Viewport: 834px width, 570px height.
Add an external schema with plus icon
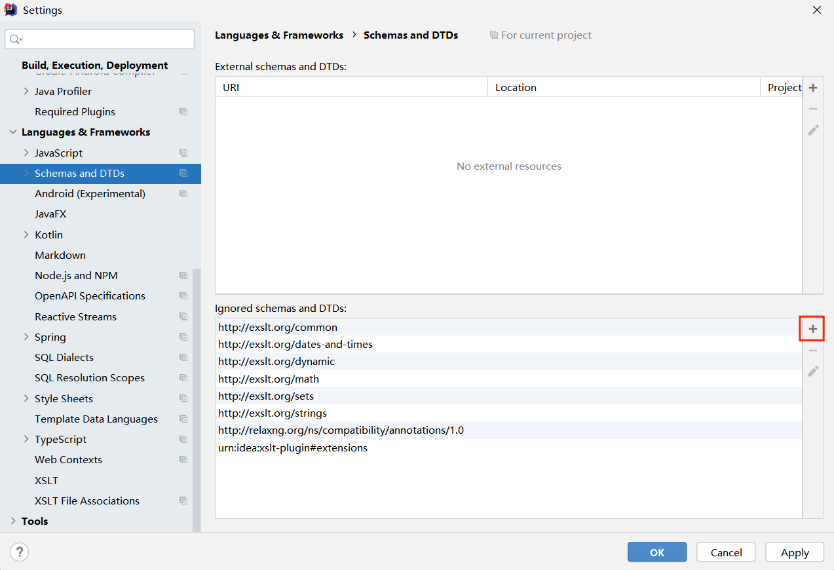[812, 88]
